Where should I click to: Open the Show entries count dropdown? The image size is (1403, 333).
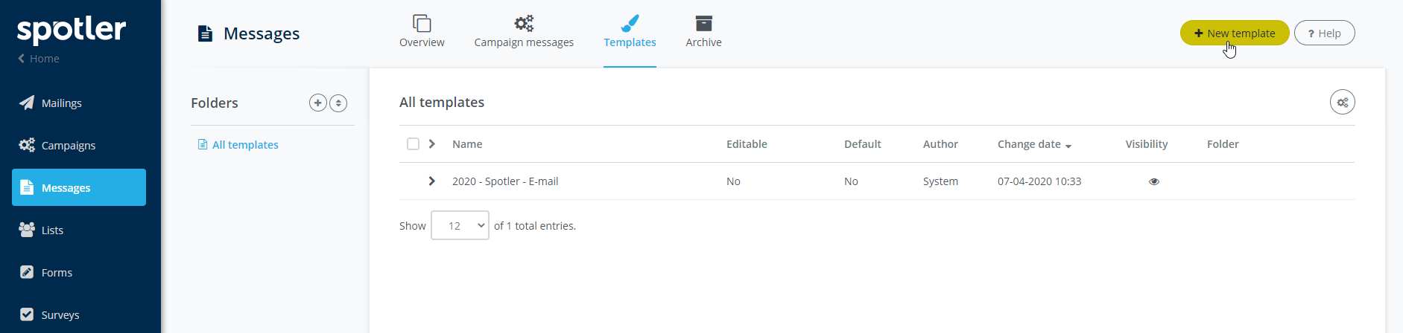460,225
